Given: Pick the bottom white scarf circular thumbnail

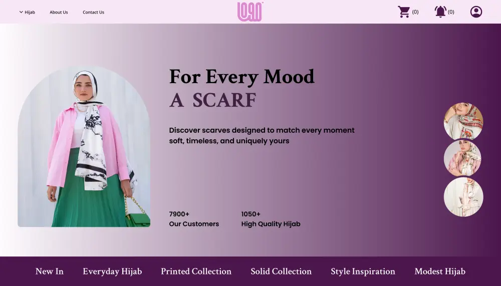Looking at the screenshot, I should [x=463, y=197].
